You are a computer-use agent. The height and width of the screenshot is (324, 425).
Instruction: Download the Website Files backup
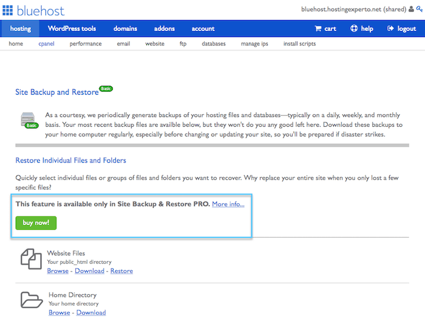[x=89, y=271]
